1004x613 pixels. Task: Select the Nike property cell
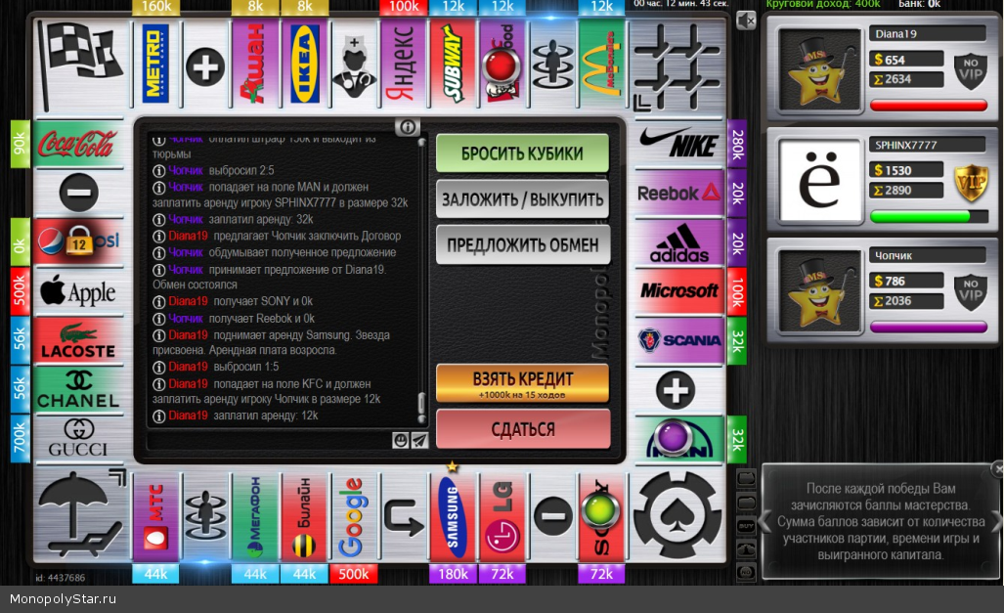click(x=678, y=144)
